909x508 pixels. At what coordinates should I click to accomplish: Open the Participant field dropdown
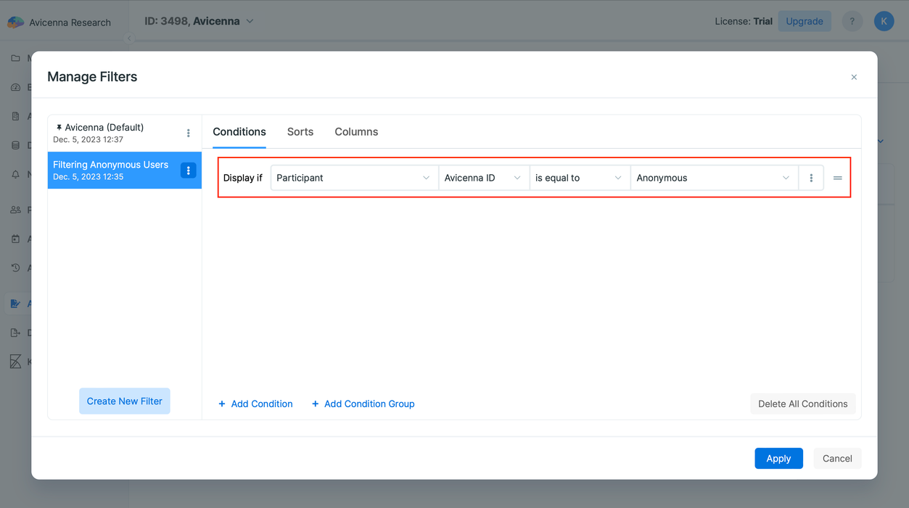[x=353, y=177]
